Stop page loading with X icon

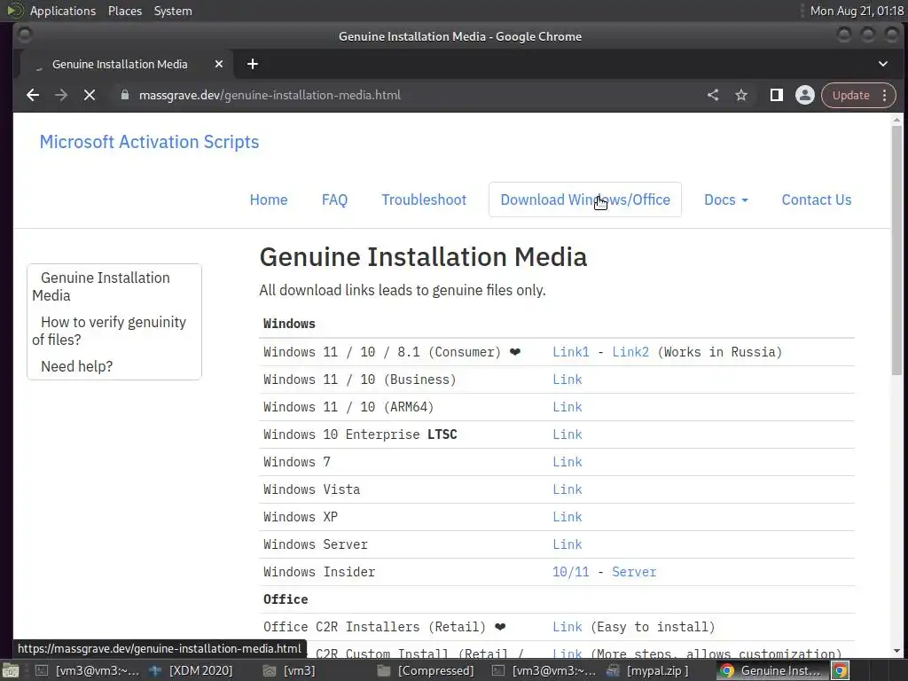pyautogui.click(x=90, y=95)
